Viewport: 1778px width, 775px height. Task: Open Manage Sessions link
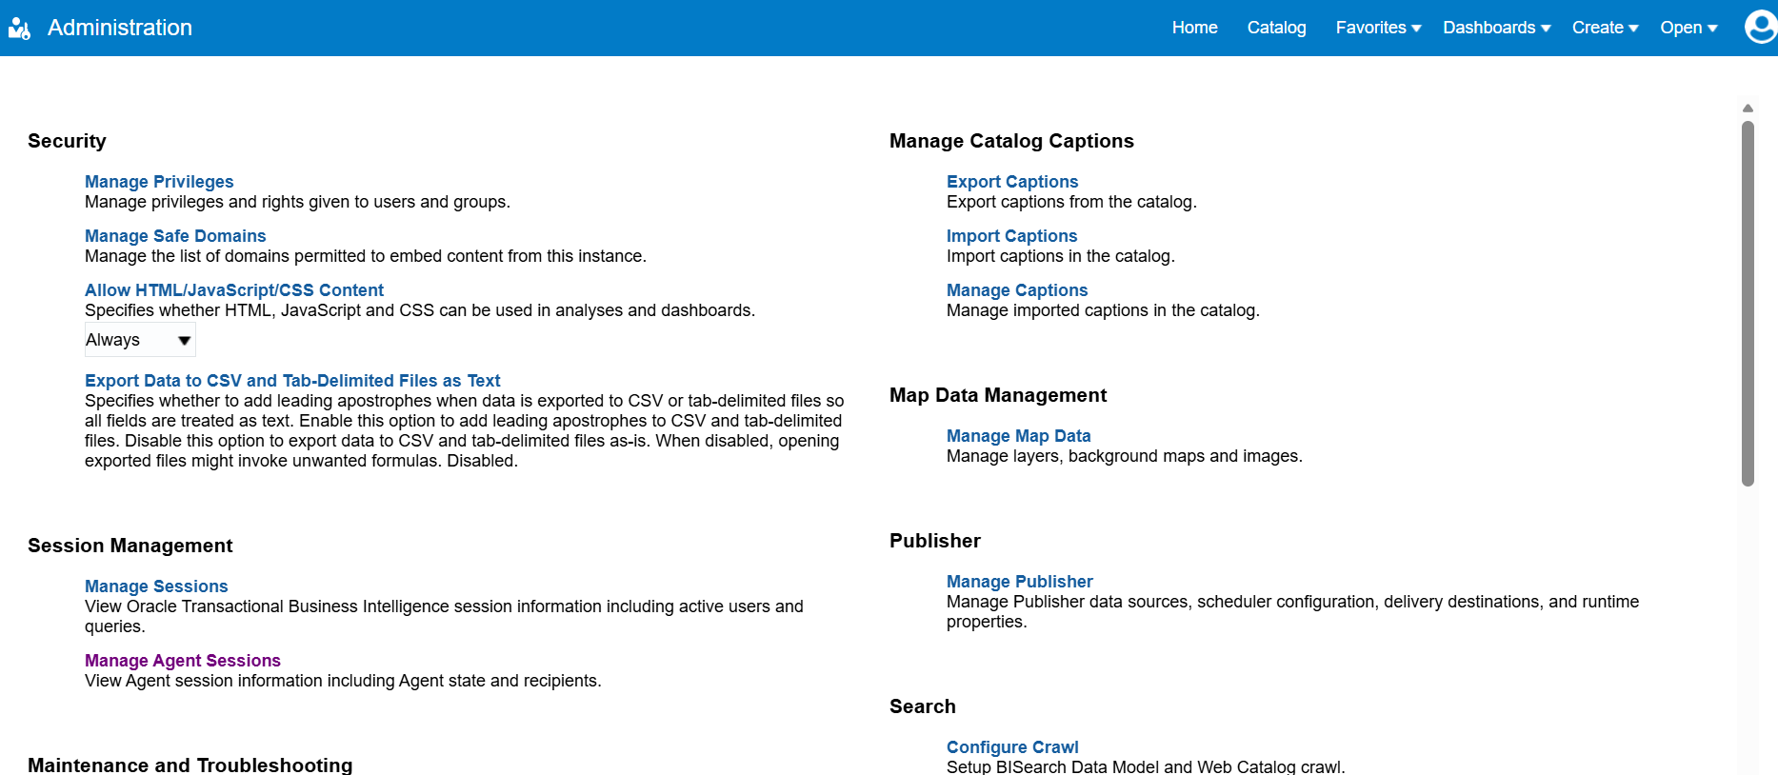click(156, 586)
